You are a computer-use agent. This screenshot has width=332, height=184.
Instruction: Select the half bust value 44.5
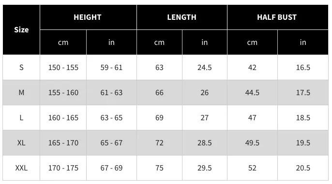pos(252,93)
